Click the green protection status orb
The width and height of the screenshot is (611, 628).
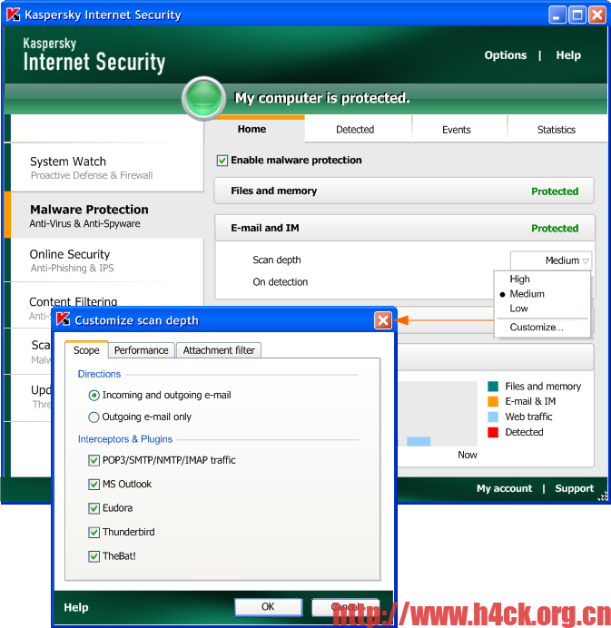point(203,99)
